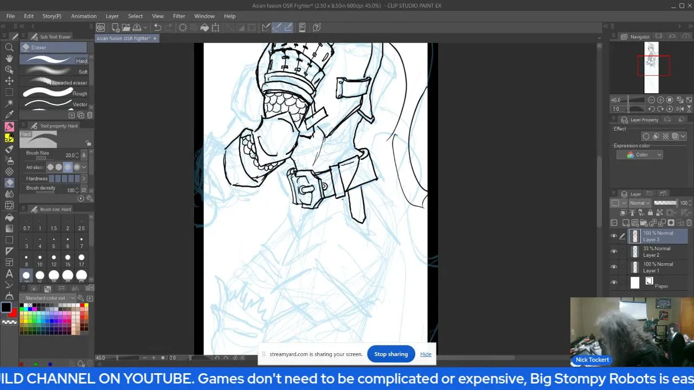The width and height of the screenshot is (694, 390).
Task: Toggle visibility of Paper layer
Action: coord(614,282)
